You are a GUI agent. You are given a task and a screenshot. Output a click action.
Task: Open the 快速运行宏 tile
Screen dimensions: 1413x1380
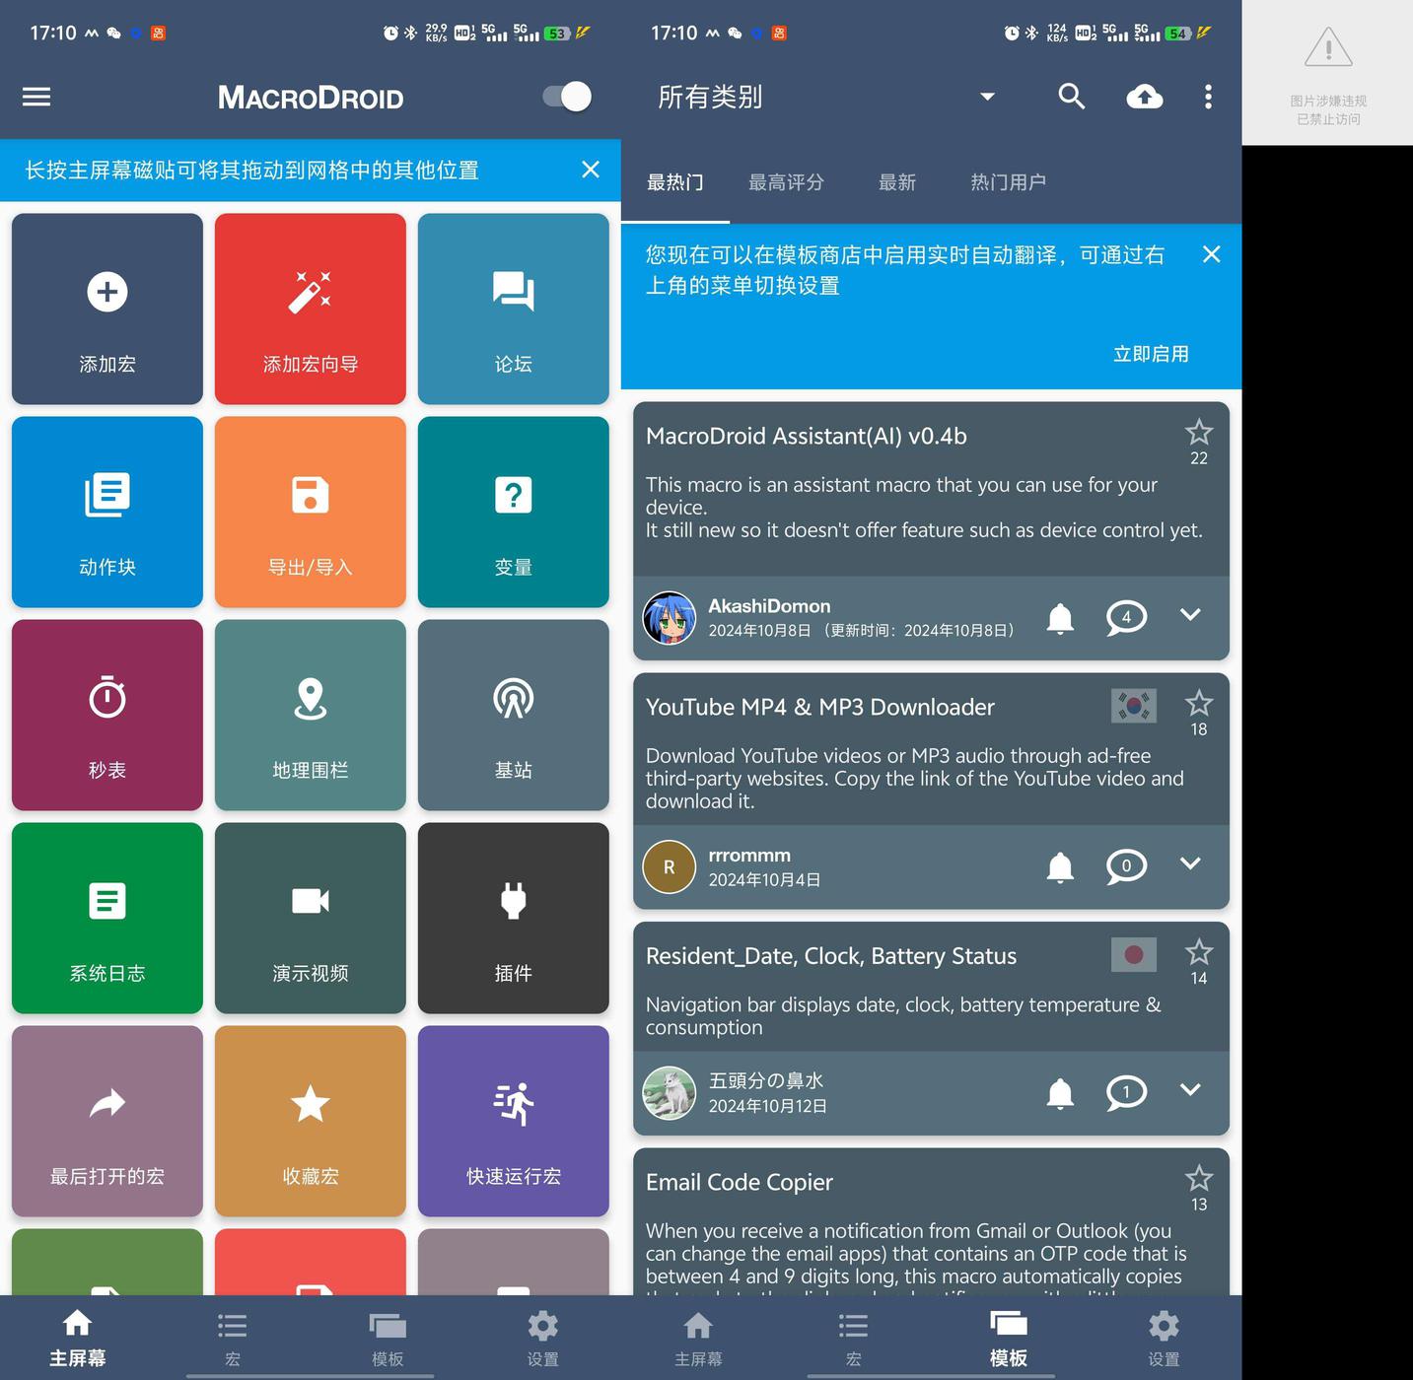514,1121
